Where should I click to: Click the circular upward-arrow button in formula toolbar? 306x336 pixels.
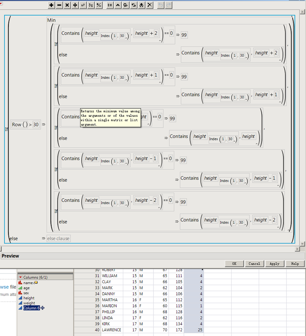pos(142,5)
